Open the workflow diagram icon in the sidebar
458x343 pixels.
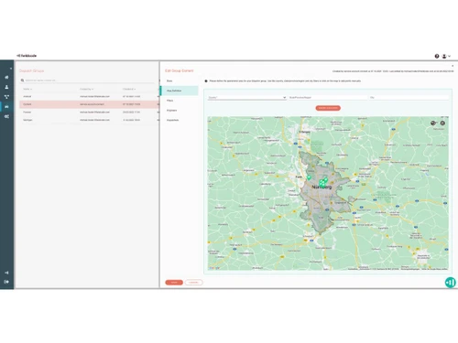pos(6,97)
